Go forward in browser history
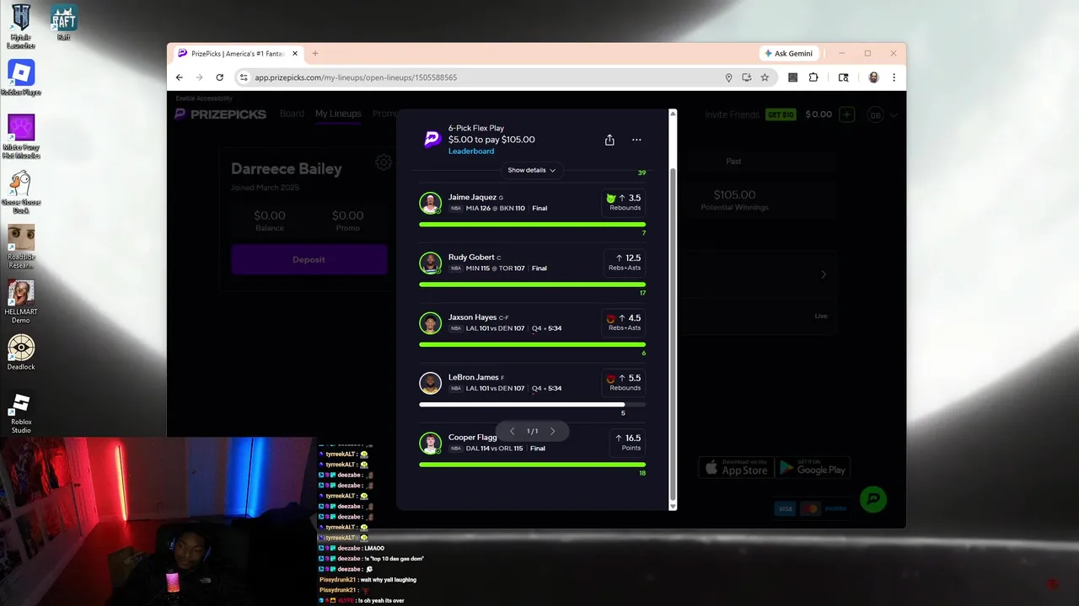 (199, 77)
